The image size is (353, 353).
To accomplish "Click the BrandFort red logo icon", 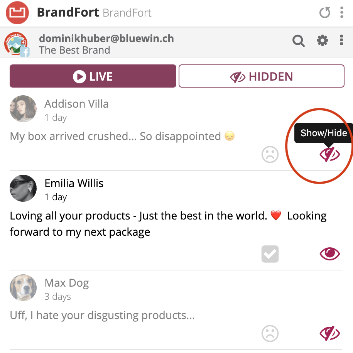I will click(17, 13).
